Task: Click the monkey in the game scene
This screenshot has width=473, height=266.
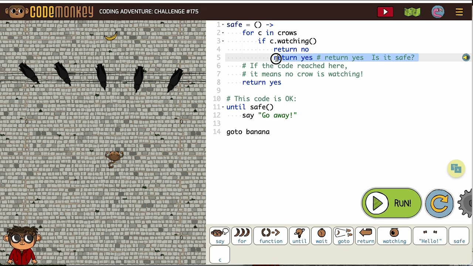Action: (x=114, y=159)
